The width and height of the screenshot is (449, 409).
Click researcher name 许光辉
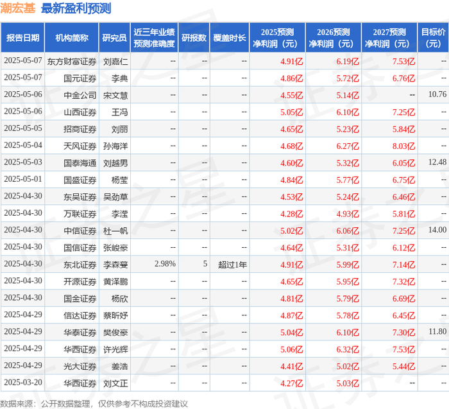(x=115, y=349)
